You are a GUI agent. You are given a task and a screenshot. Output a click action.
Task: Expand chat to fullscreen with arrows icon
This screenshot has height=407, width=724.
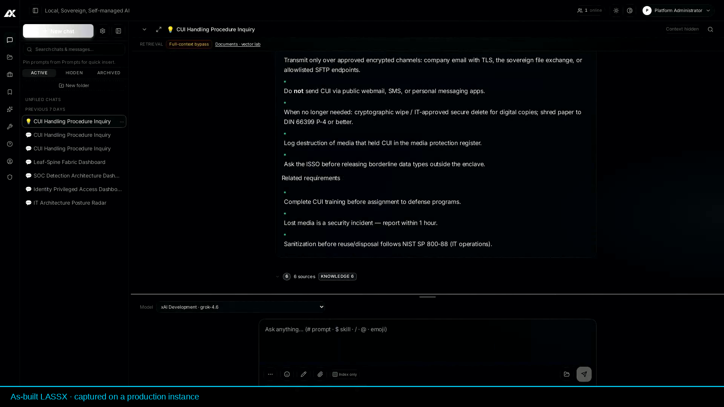[x=159, y=29]
